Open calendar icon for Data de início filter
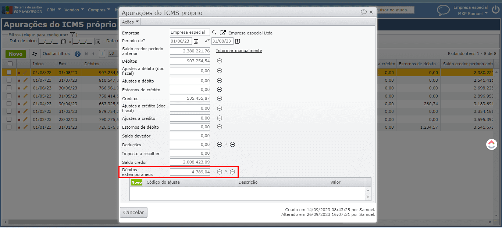 click(x=63, y=41)
